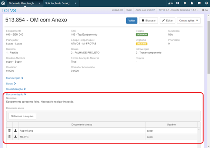Click the embau8480 header item
Viewport: 210px width, 148px height.
[x=117, y=10]
